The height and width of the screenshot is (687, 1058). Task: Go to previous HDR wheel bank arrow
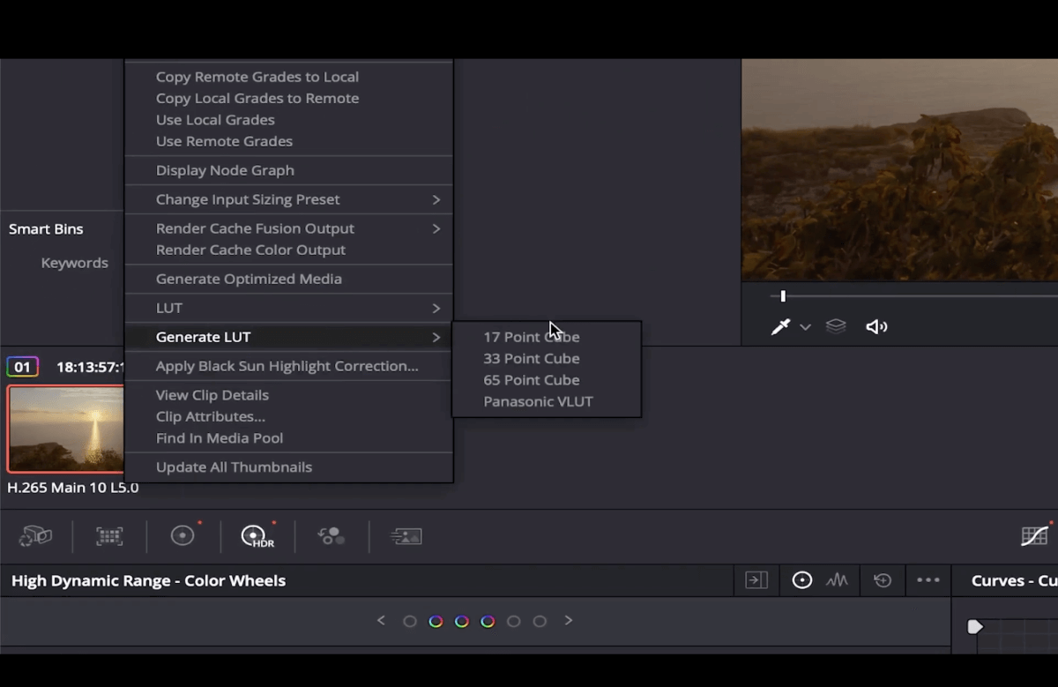click(381, 621)
